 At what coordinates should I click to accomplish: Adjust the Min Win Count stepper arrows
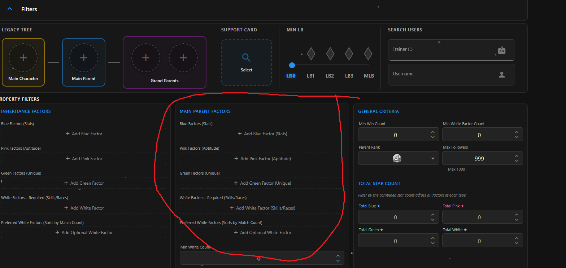point(433,135)
